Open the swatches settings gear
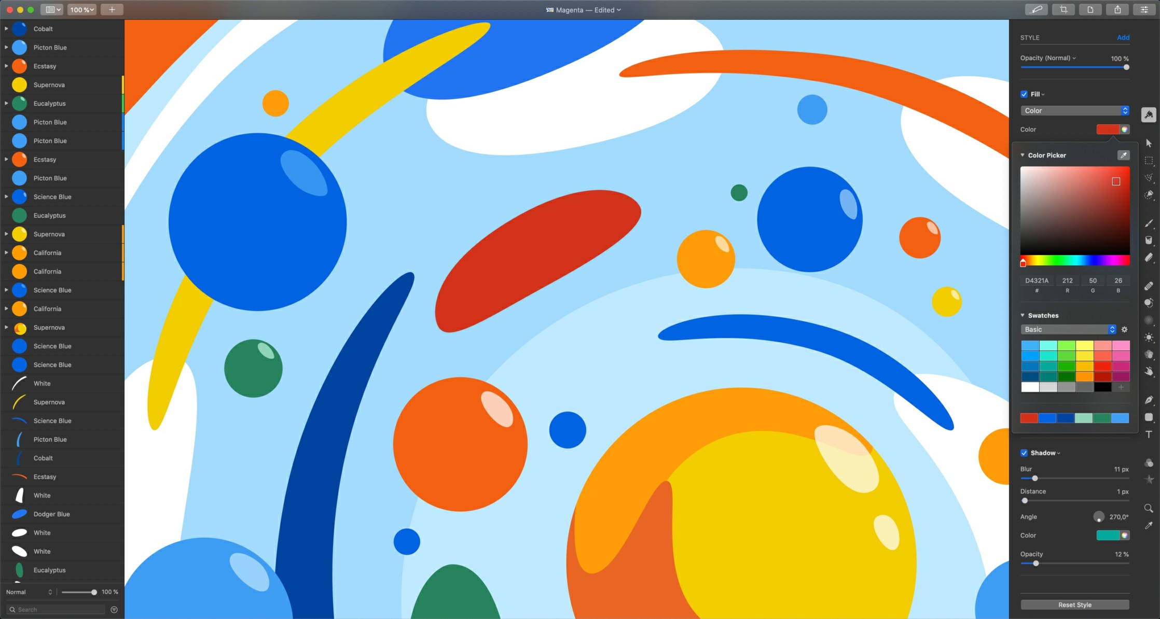This screenshot has width=1160, height=619. click(1124, 330)
